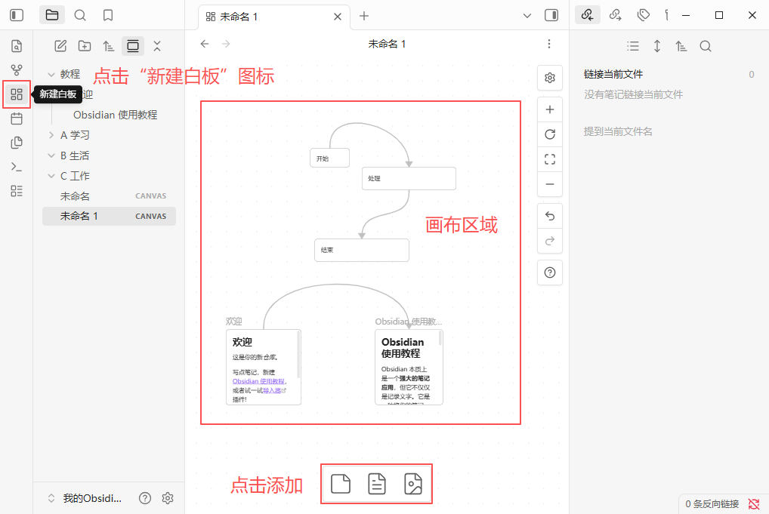This screenshot has width=769, height=514.
Task: Open the file explorer folder tab
Action: (52, 15)
